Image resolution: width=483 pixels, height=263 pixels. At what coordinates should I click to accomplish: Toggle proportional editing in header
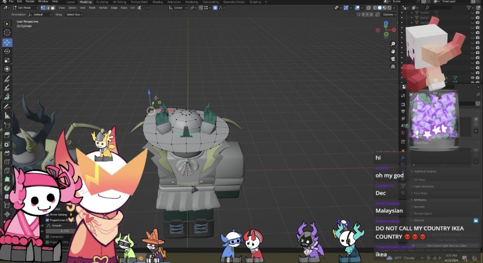click(x=215, y=8)
